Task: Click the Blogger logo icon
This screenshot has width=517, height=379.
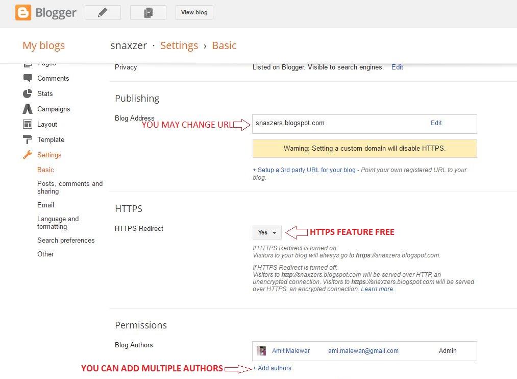Action: 23,13
